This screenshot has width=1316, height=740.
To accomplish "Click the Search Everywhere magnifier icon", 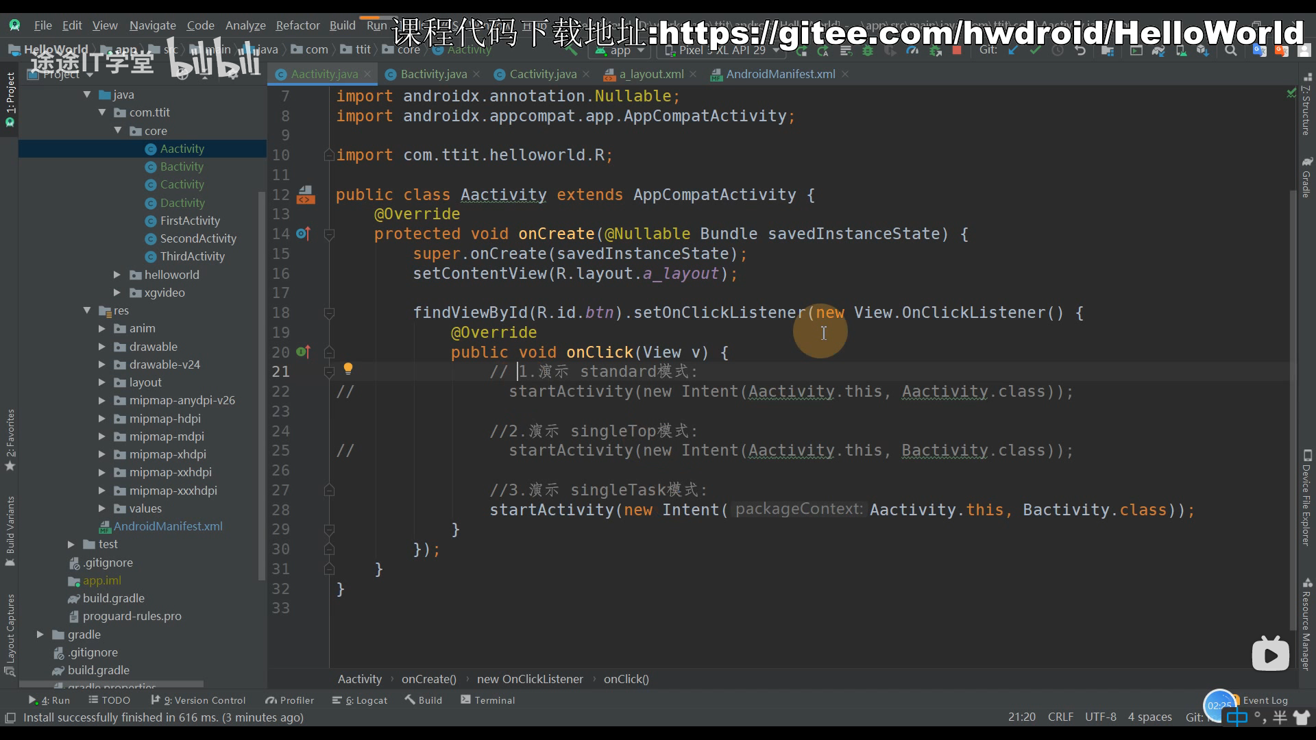I will pos(1230,50).
